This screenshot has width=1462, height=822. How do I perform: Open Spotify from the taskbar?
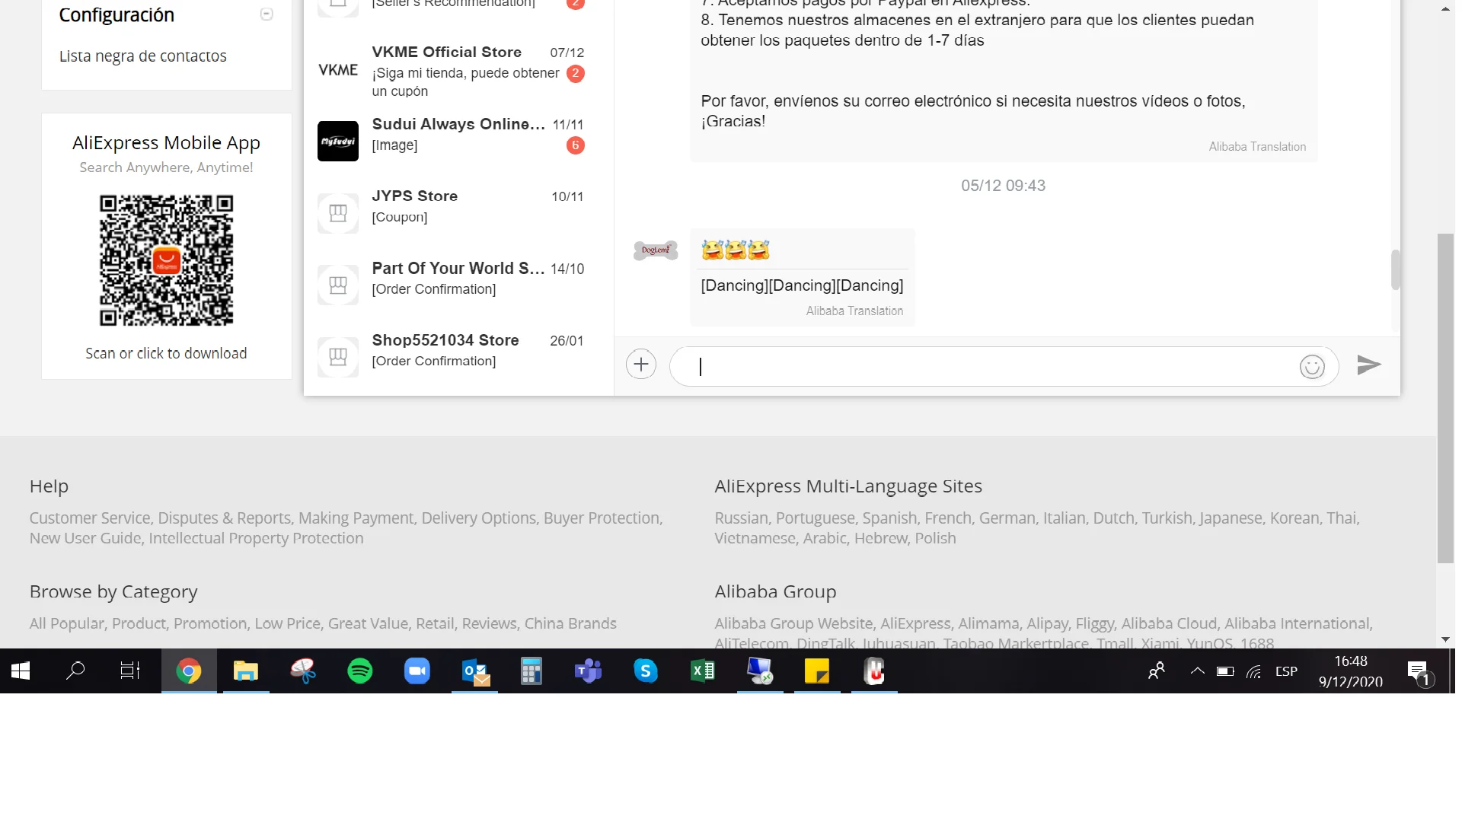[359, 671]
